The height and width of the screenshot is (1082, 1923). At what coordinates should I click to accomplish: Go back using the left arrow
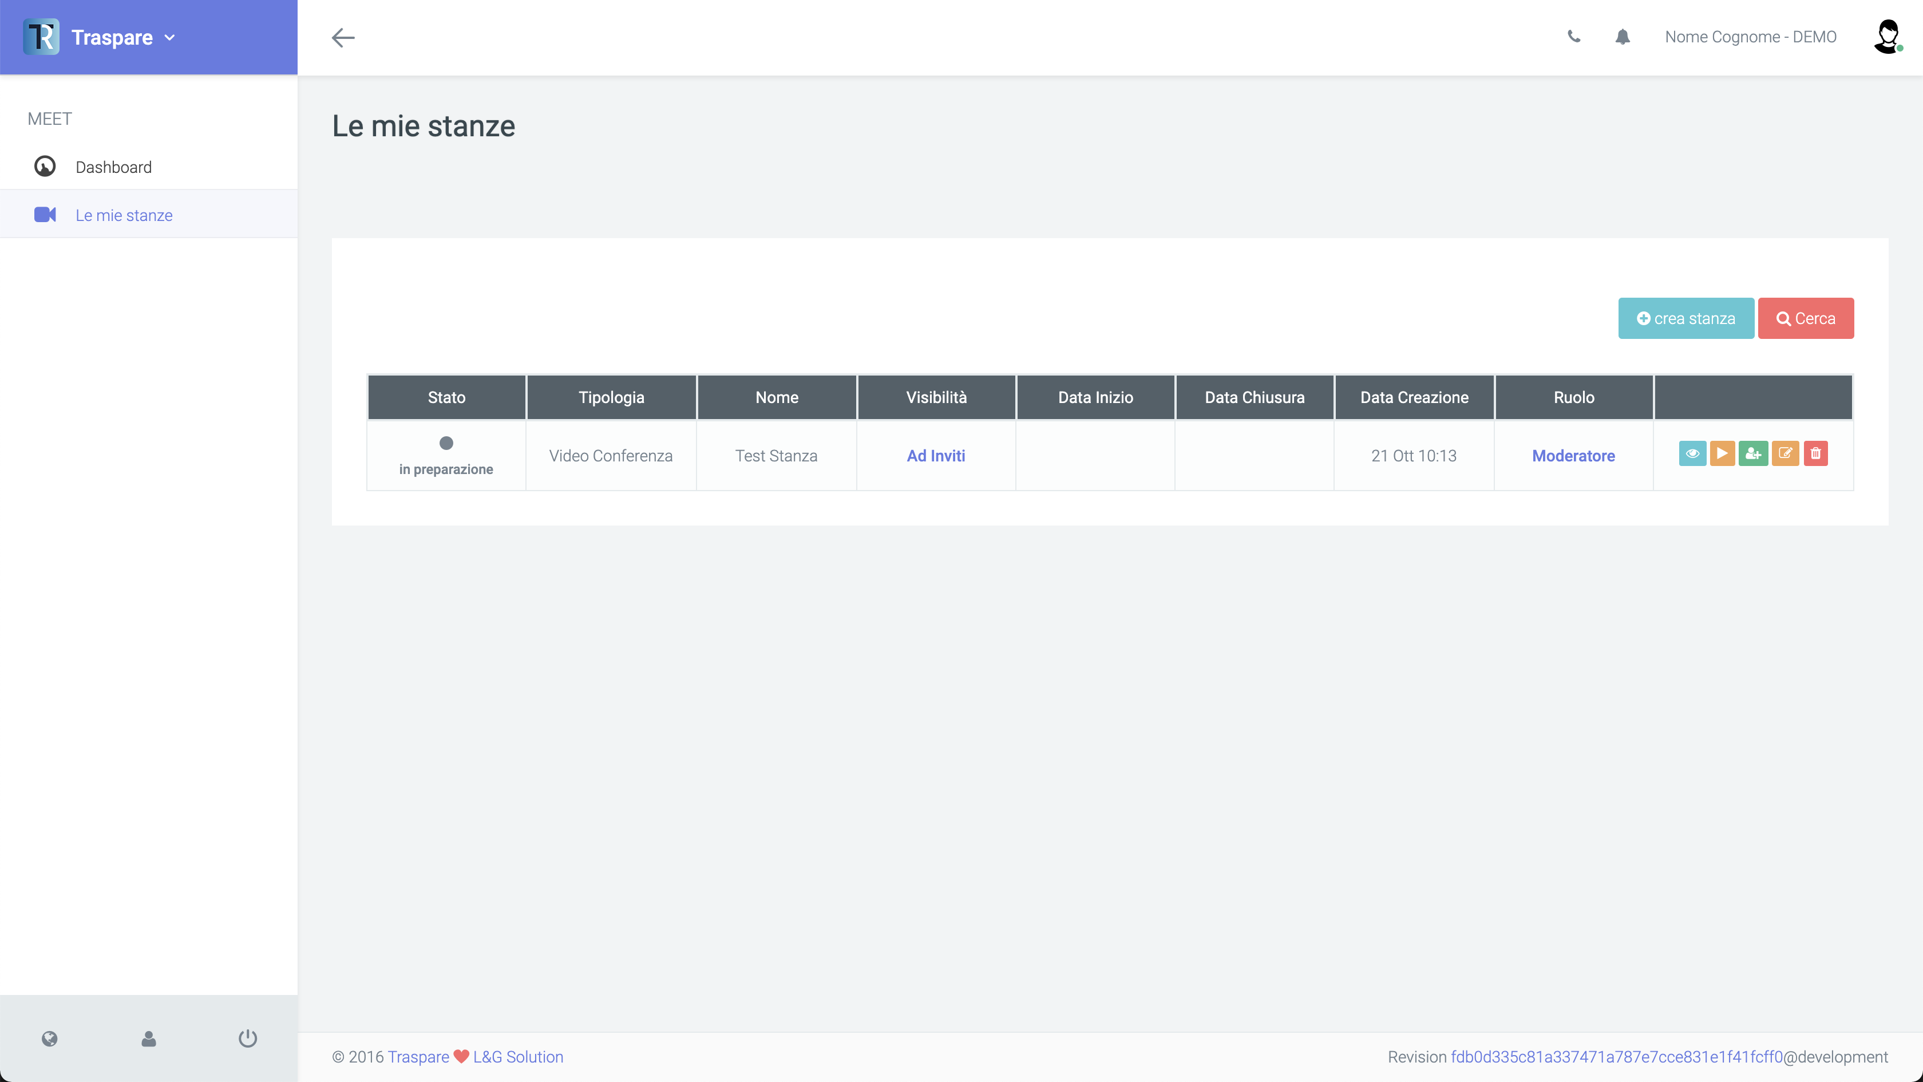click(343, 37)
